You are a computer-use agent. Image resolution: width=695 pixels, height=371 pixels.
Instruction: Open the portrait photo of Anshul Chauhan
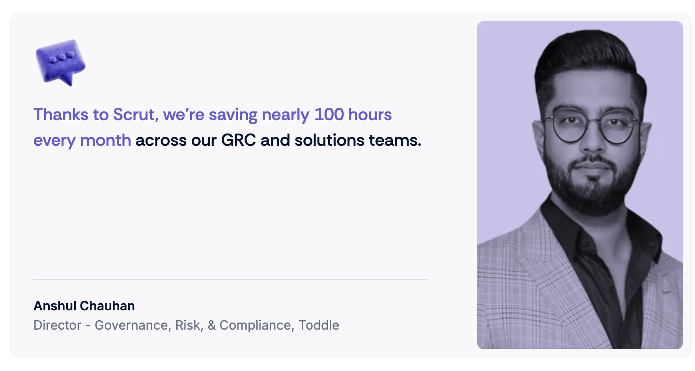coord(579,185)
